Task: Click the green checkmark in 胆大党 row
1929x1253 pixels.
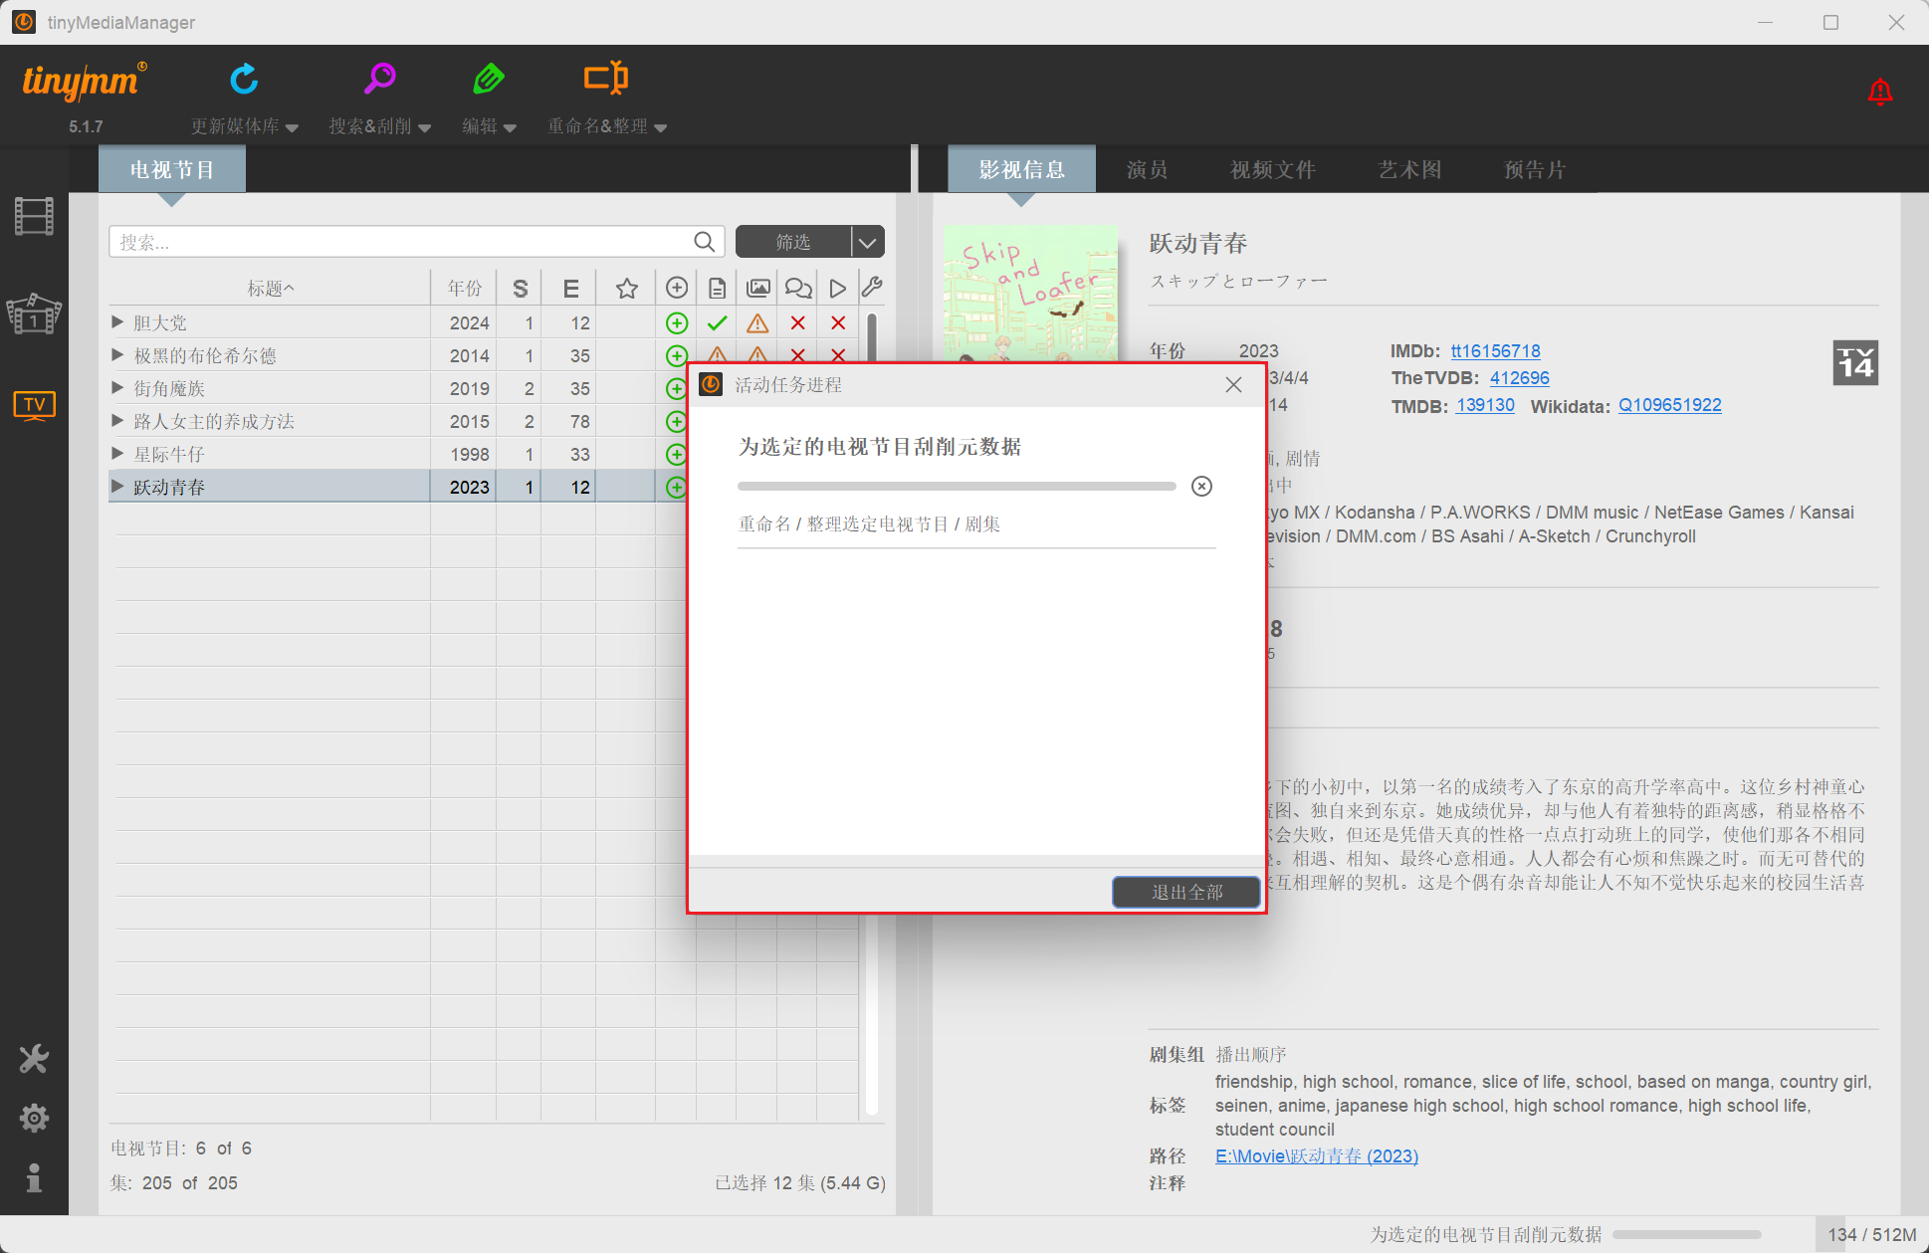Action: [717, 322]
